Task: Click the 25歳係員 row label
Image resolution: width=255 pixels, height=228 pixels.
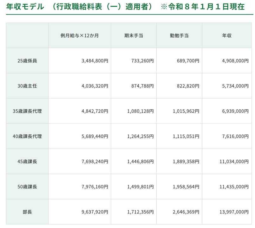Action: pyautogui.click(x=27, y=60)
